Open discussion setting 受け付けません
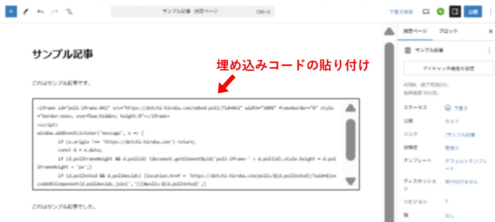The height and width of the screenshot is (222, 495). tap(461, 182)
